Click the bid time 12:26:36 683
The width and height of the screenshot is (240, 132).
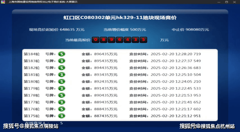(188, 68)
